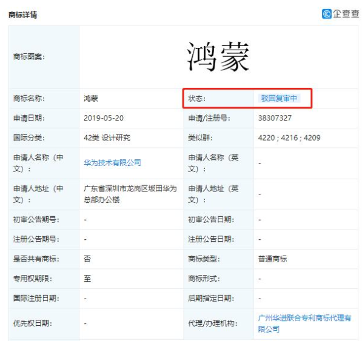The height and width of the screenshot is (341, 362).
Task: Click the 42类 设计研究 classification value
Action: coord(107,138)
